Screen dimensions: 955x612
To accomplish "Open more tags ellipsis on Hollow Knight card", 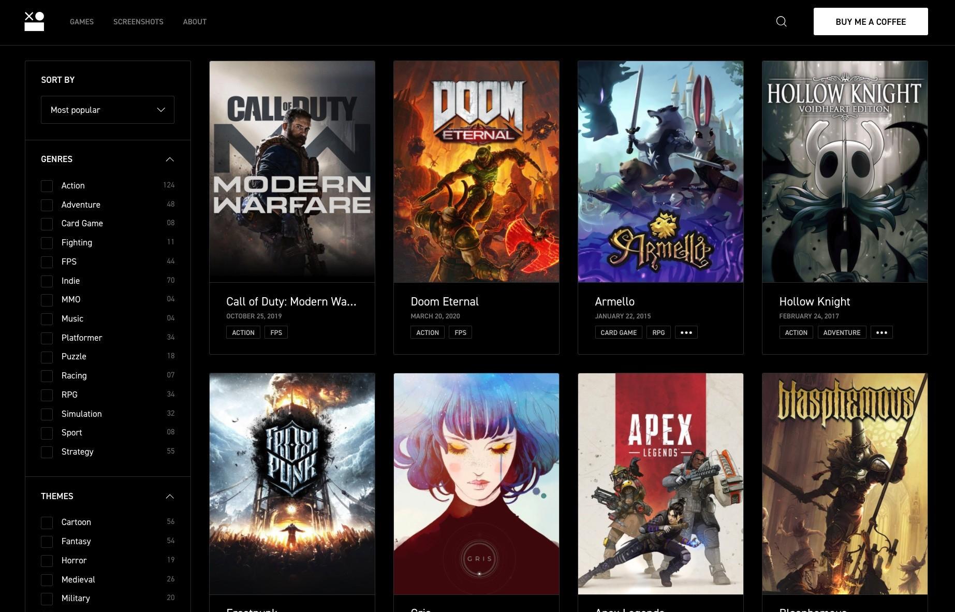I will (881, 332).
